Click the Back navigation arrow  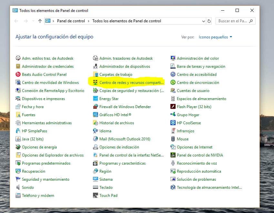coord(16,21)
